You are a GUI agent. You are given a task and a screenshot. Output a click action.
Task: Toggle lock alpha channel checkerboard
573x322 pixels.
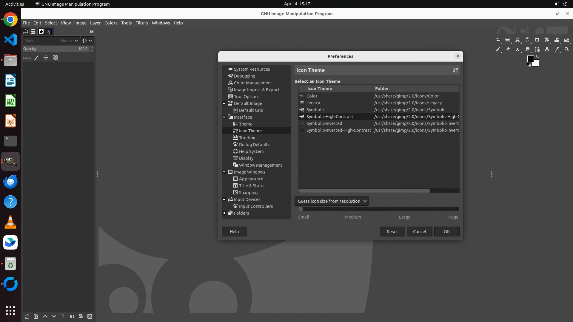[x=56, y=58]
